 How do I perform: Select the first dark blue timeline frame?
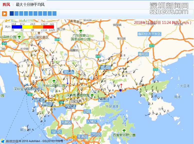(11, 13)
